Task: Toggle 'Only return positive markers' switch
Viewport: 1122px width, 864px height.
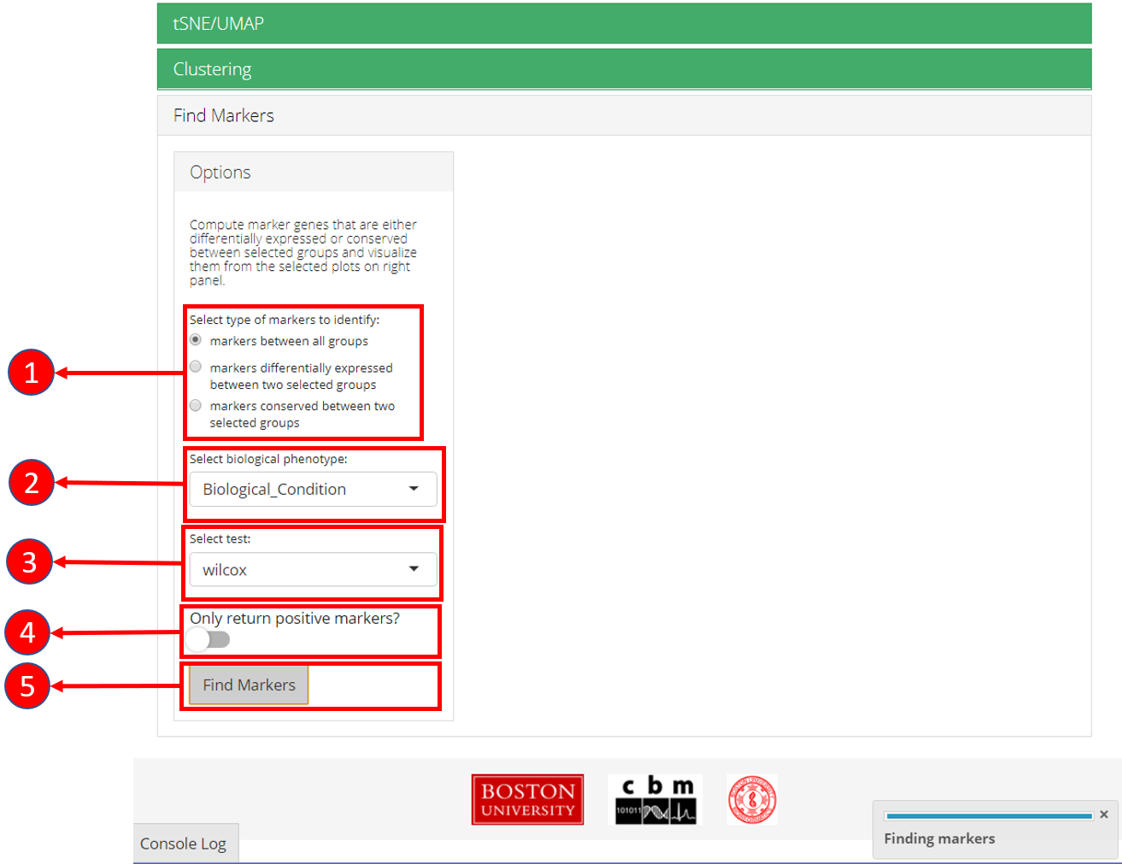Action: click(209, 639)
